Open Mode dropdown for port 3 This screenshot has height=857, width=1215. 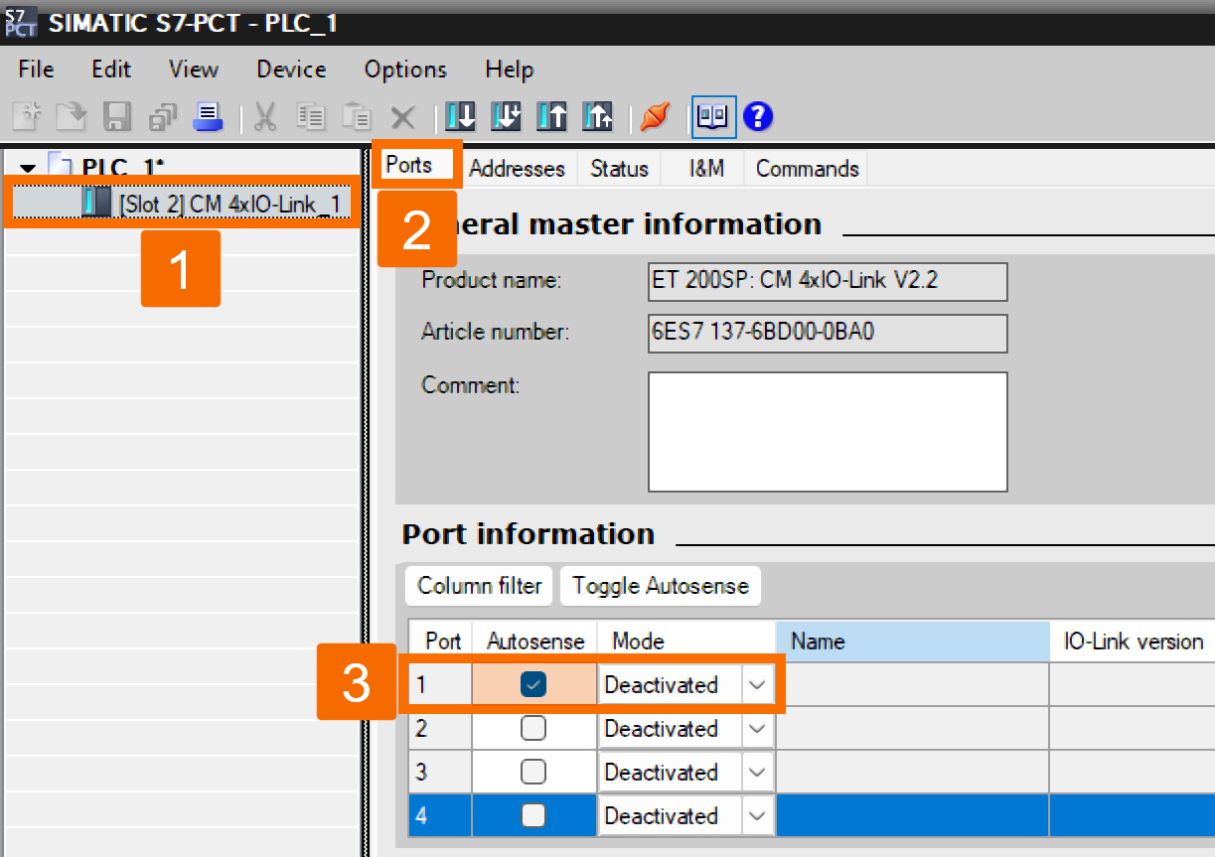[x=758, y=772]
